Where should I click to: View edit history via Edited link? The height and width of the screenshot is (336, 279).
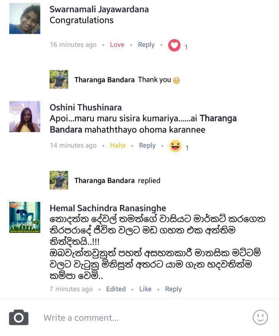[x=116, y=289]
